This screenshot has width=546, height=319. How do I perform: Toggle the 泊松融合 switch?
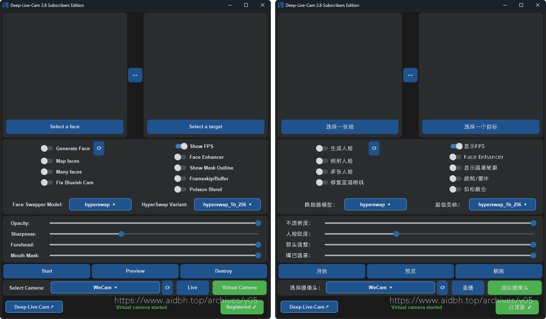click(455, 189)
